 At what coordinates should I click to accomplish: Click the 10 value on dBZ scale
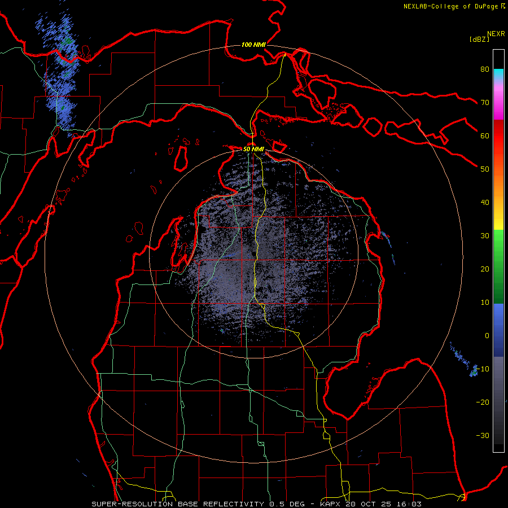485,303
